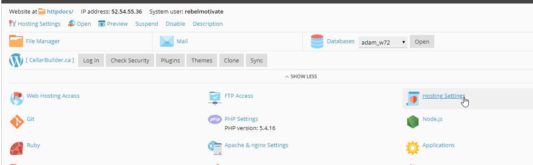Viewport: 533px width, 165px height.
Task: Click the Hosting Settings shield icon
Action: [x=412, y=99]
